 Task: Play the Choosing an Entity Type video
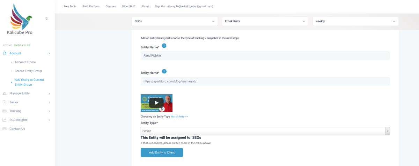click(x=156, y=103)
